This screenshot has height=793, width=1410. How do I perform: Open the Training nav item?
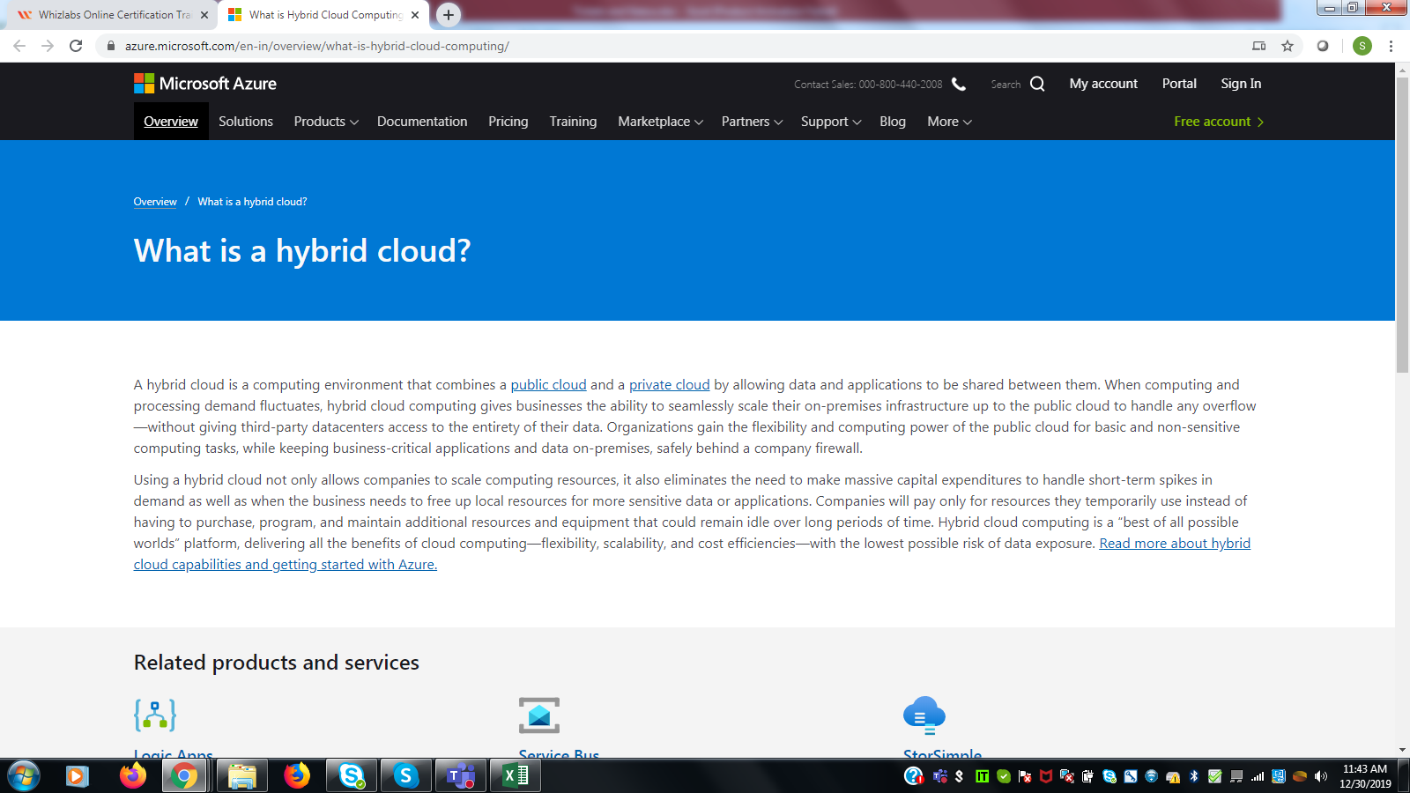pyautogui.click(x=573, y=122)
